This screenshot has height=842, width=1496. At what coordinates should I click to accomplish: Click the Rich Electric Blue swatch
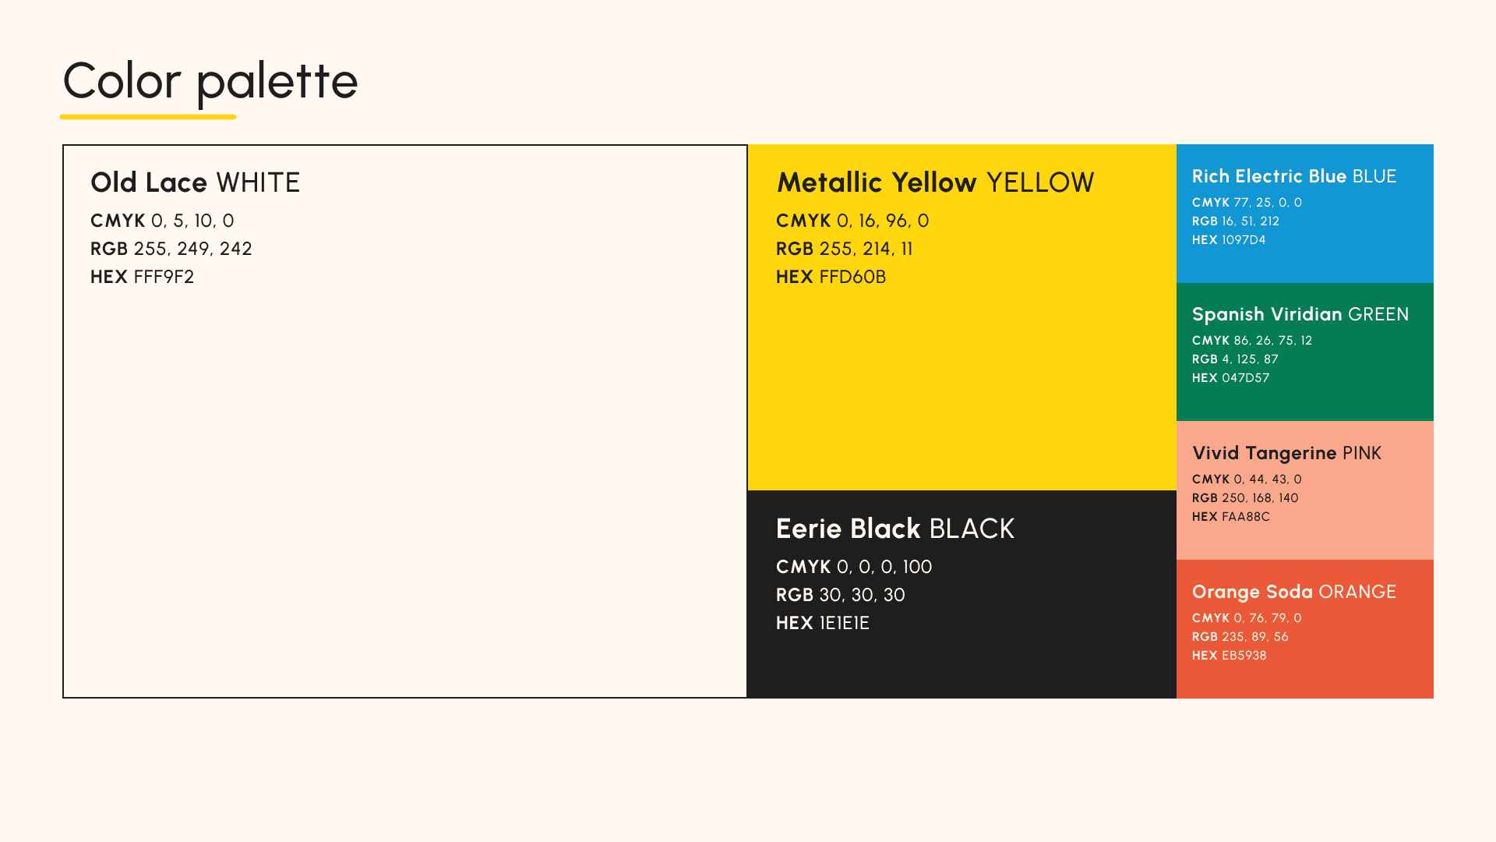pyautogui.click(x=1305, y=214)
